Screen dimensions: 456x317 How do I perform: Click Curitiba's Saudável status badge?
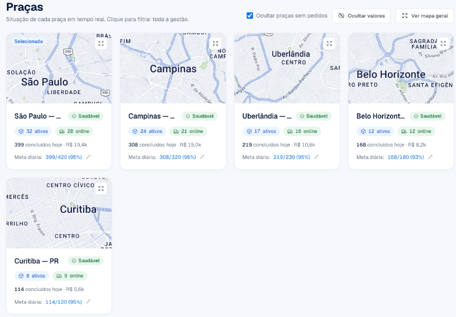85,261
